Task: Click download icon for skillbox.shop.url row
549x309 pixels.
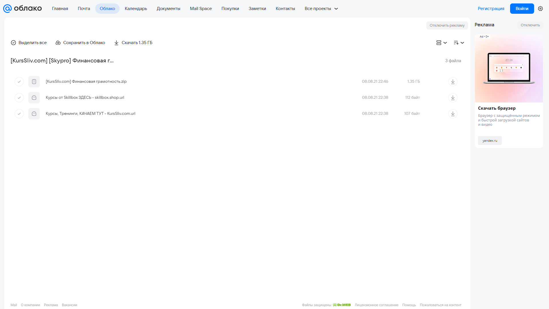Action: 453,98
